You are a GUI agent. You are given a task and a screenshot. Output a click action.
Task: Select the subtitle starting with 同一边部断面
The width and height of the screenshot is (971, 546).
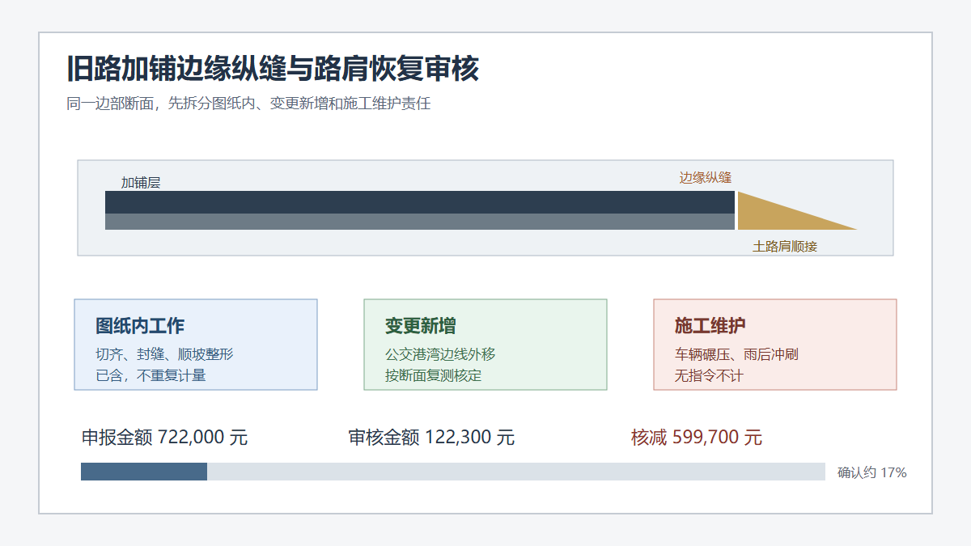(248, 104)
